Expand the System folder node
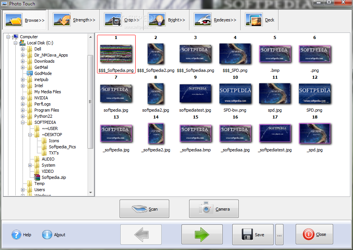Viewport: 353px width, 250px height. [x=30, y=165]
